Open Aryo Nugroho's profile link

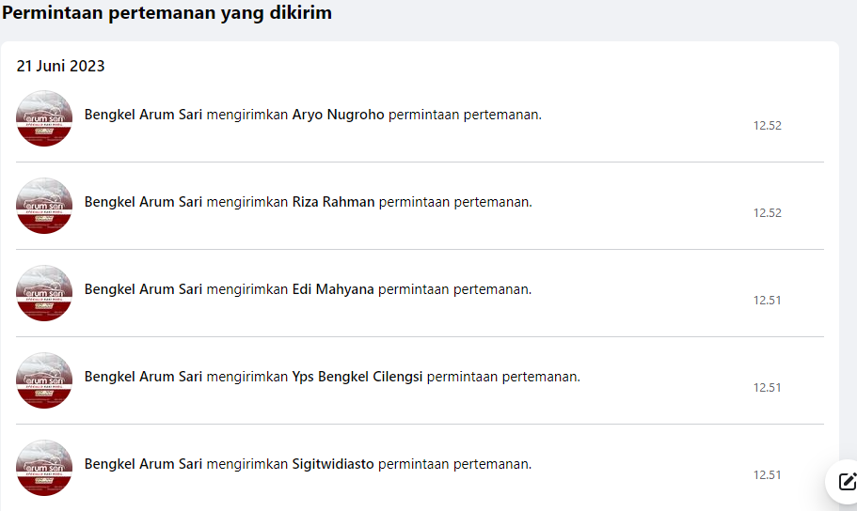[x=338, y=115]
